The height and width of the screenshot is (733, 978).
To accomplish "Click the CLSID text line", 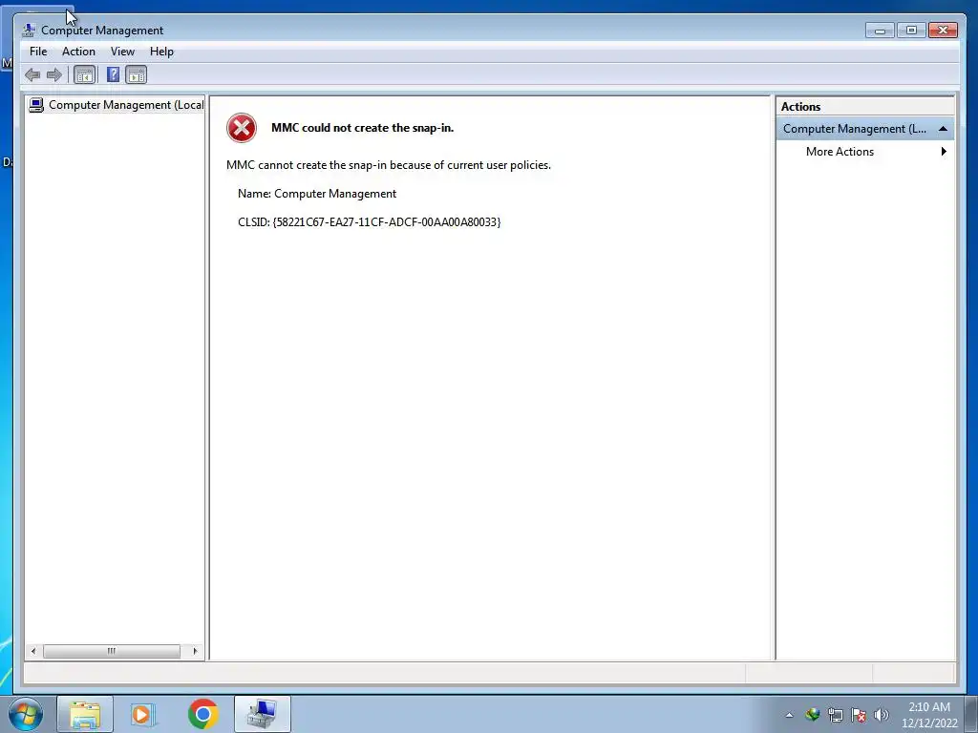I will (370, 221).
